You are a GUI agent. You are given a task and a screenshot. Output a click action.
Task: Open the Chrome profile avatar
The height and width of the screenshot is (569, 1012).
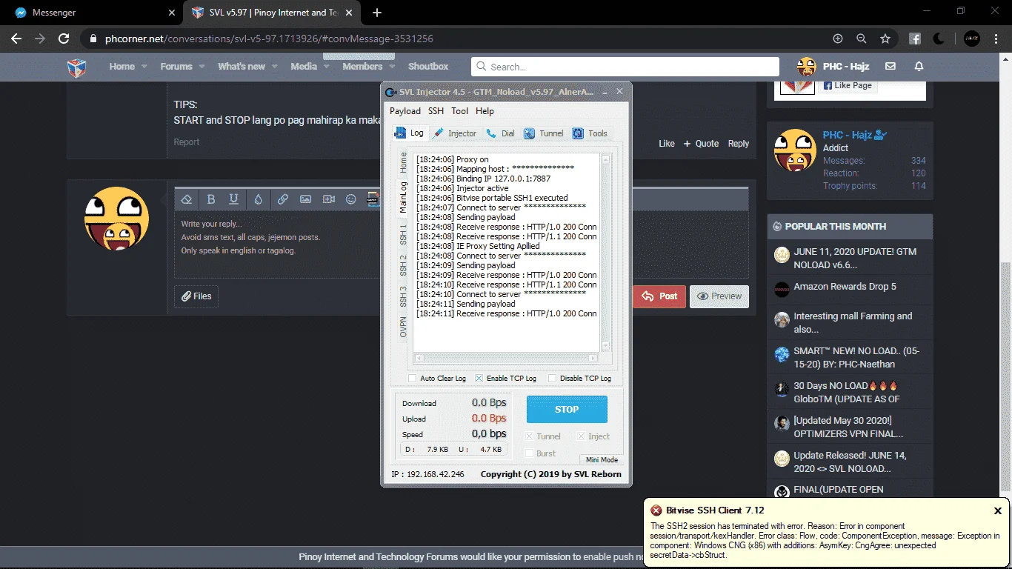[x=971, y=39]
